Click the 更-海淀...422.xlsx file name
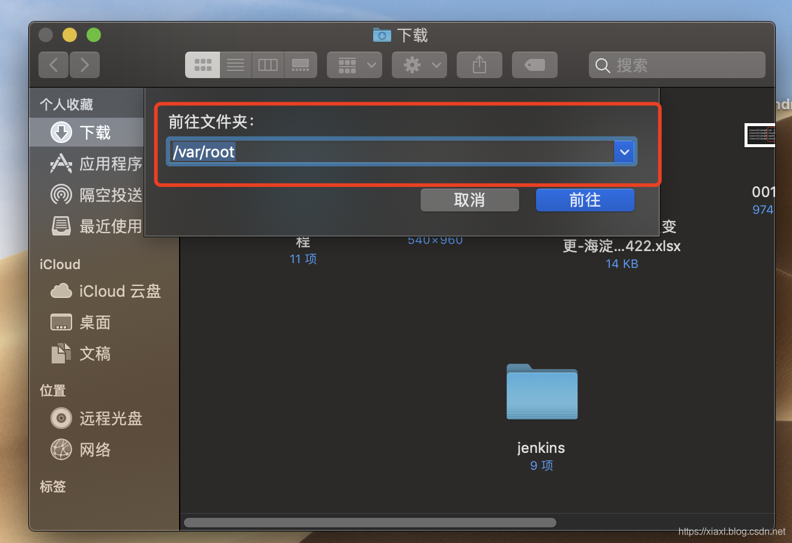792x543 pixels. tap(621, 246)
